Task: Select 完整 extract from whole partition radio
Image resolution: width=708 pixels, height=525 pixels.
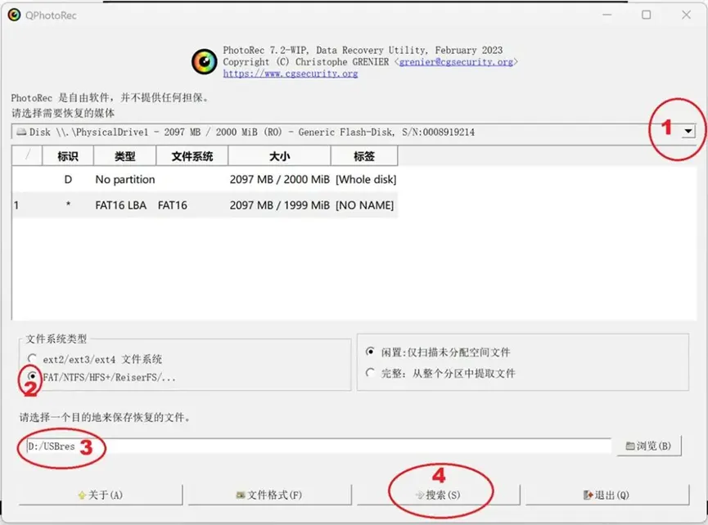Action: (370, 373)
